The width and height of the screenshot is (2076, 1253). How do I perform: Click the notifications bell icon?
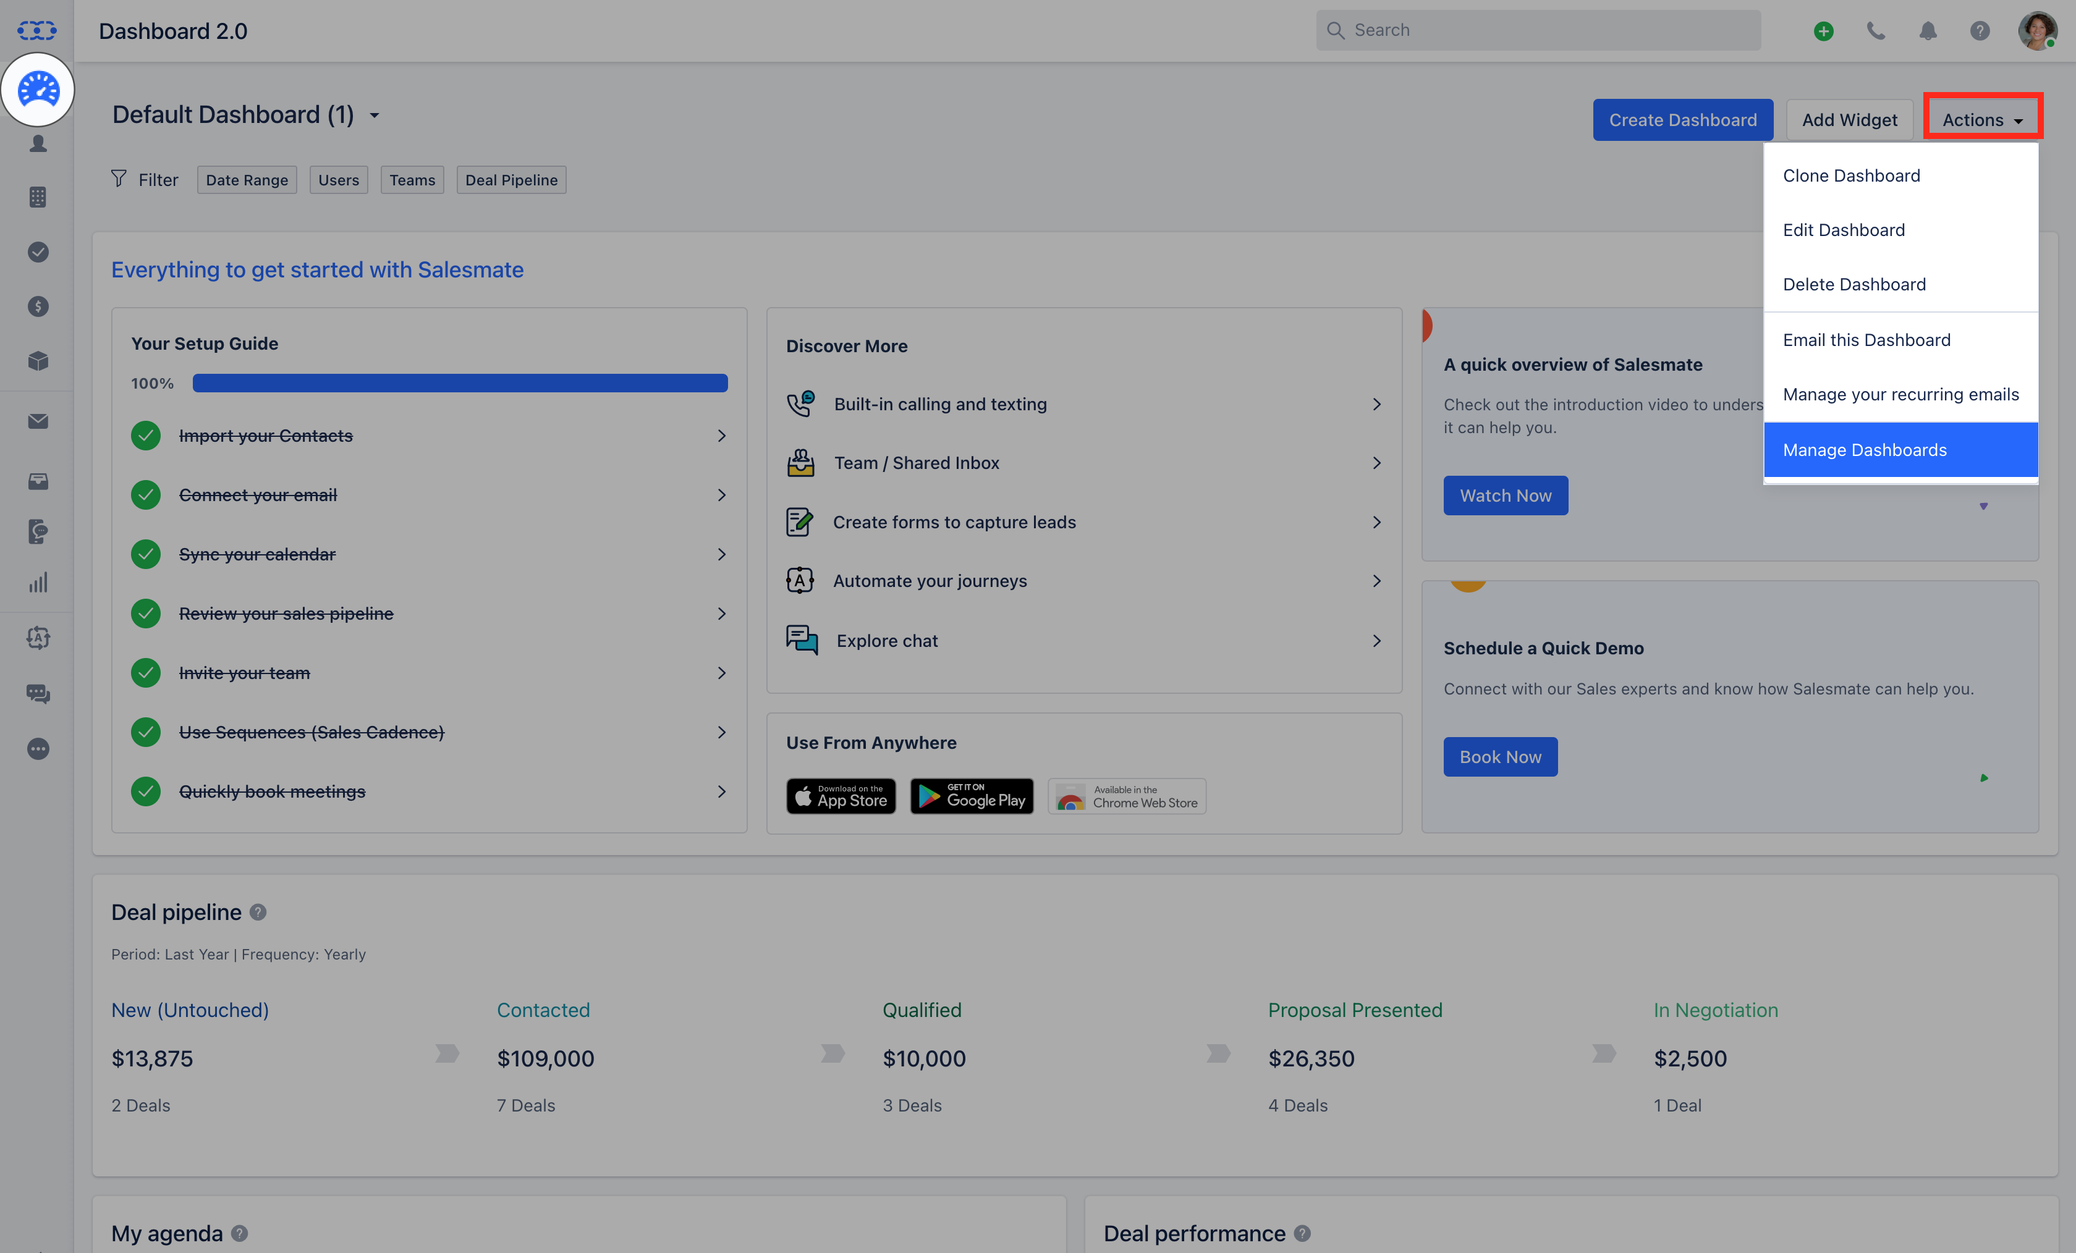pyautogui.click(x=1928, y=31)
